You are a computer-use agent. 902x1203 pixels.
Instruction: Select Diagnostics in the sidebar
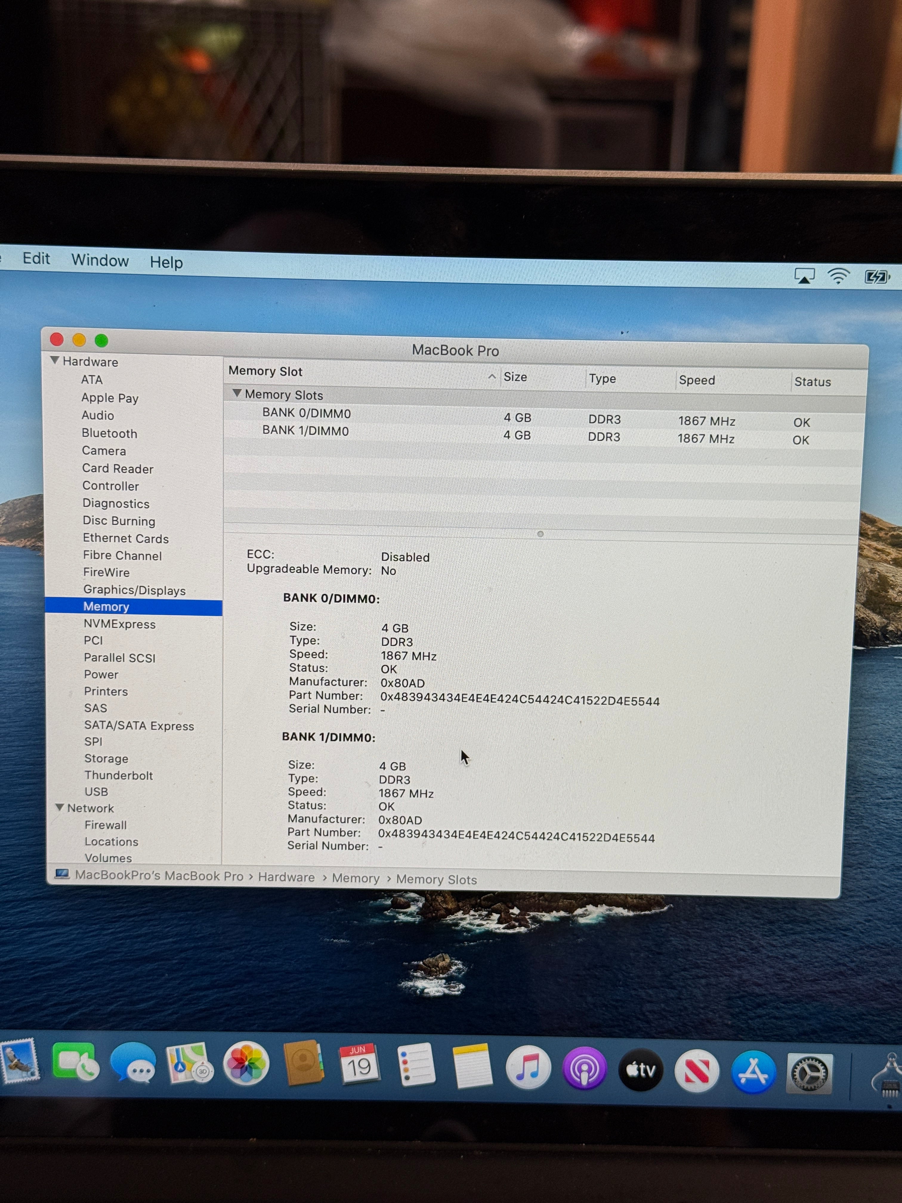click(116, 504)
